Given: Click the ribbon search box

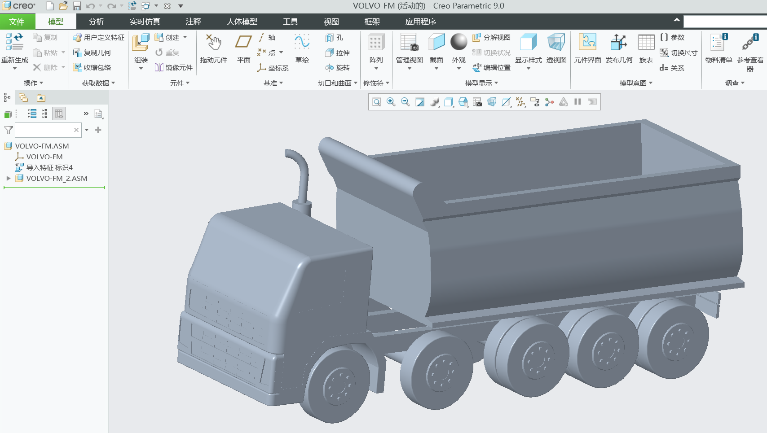Looking at the screenshot, I should 725,22.
